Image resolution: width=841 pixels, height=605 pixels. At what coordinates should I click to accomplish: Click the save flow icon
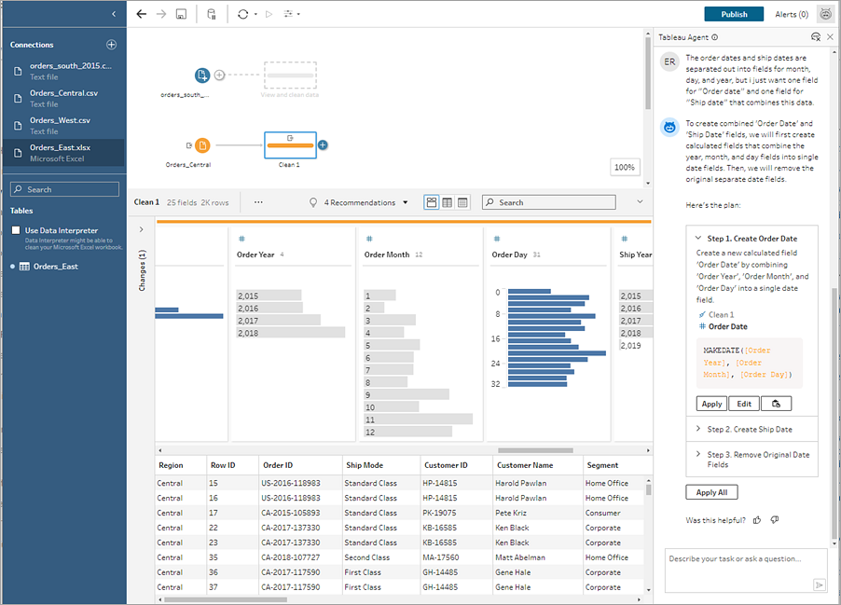(181, 14)
